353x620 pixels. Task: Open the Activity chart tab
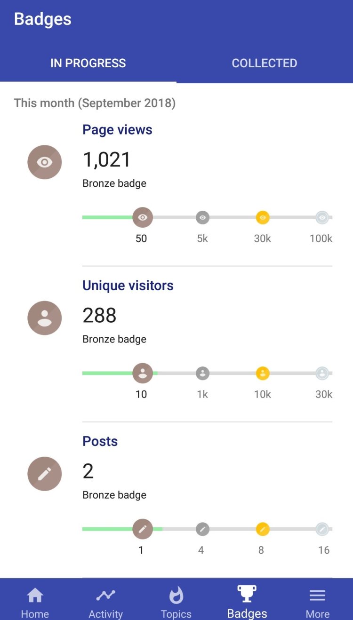pyautogui.click(x=106, y=601)
